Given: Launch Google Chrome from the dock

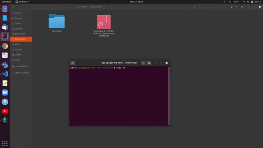Looking at the screenshot, I should click(5, 46).
